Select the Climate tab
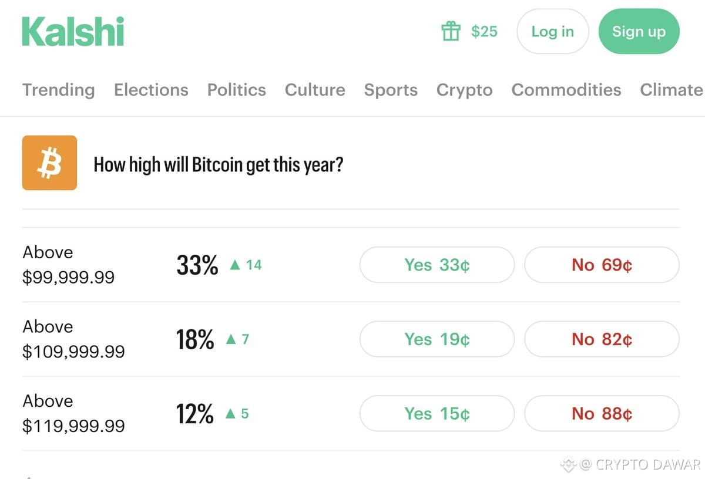The image size is (705, 479). pyautogui.click(x=672, y=90)
